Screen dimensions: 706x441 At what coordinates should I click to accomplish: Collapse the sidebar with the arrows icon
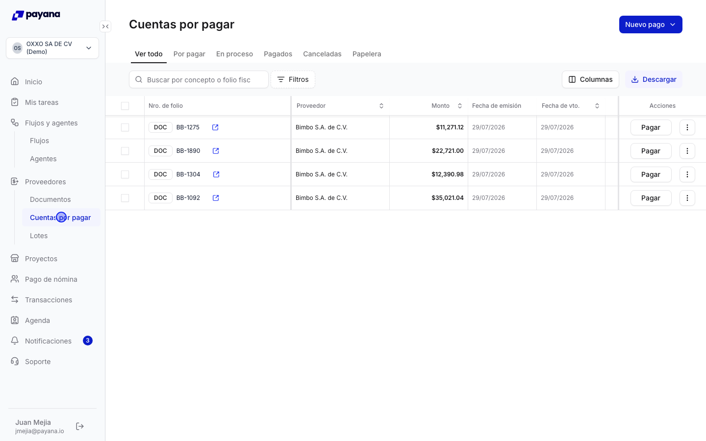(105, 26)
